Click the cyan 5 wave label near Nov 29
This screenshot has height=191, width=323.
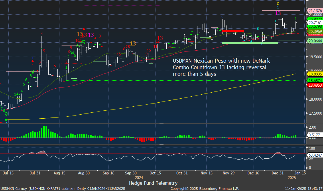(222, 17)
